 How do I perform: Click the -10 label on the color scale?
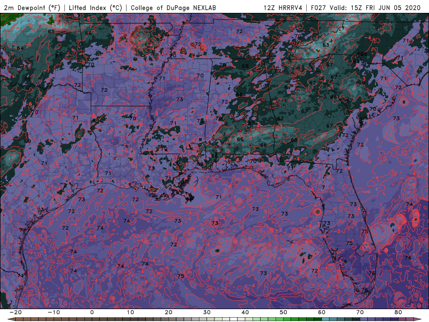point(54,312)
